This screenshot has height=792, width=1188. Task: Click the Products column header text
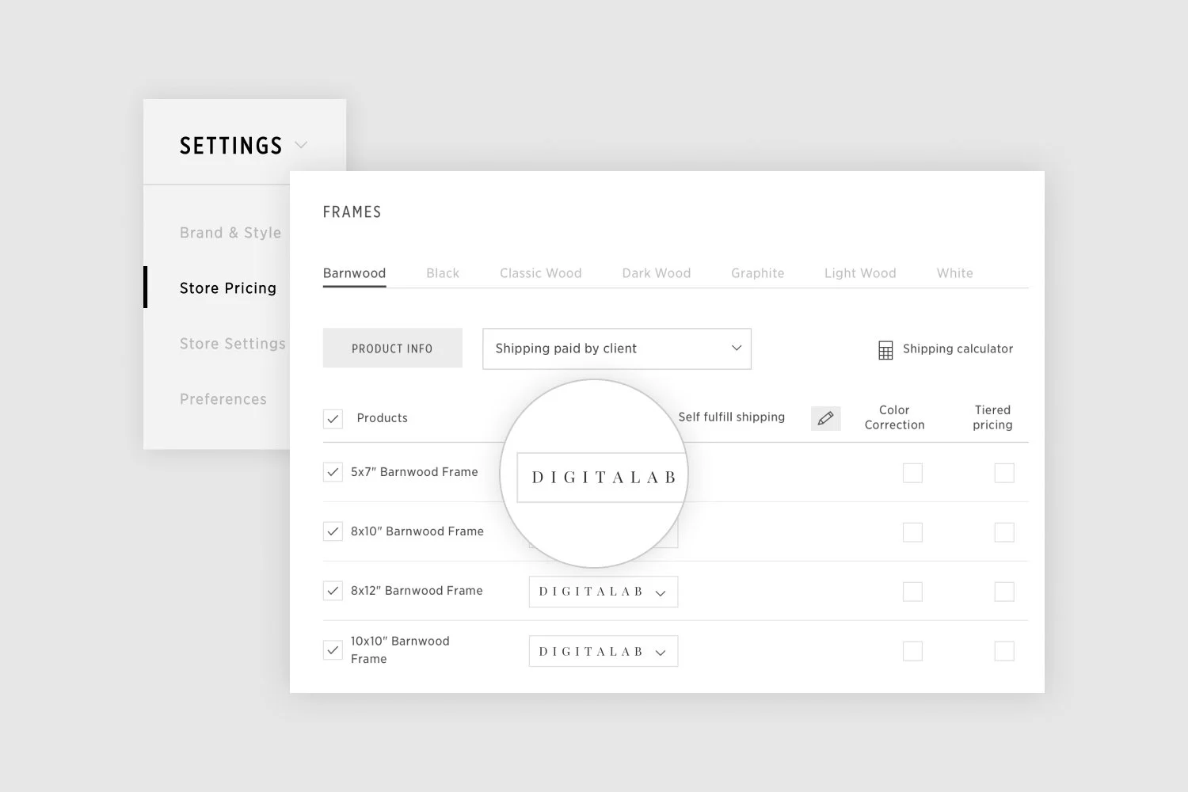click(x=383, y=418)
